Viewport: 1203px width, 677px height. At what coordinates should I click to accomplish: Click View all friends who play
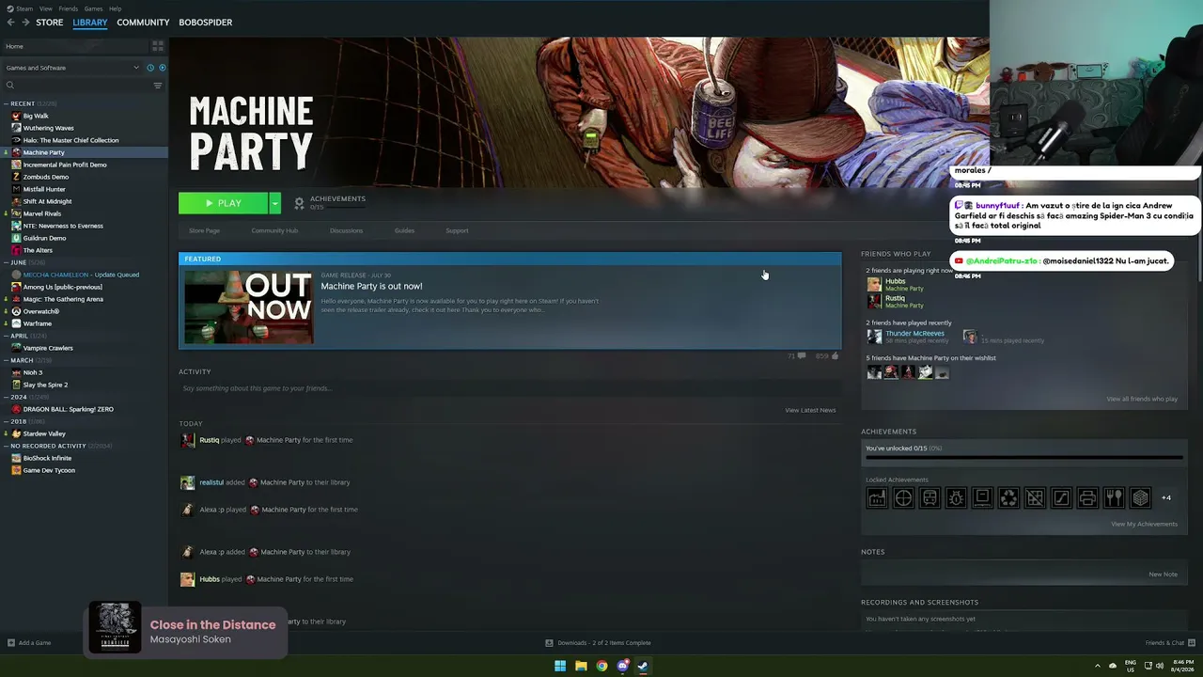[1142, 399]
